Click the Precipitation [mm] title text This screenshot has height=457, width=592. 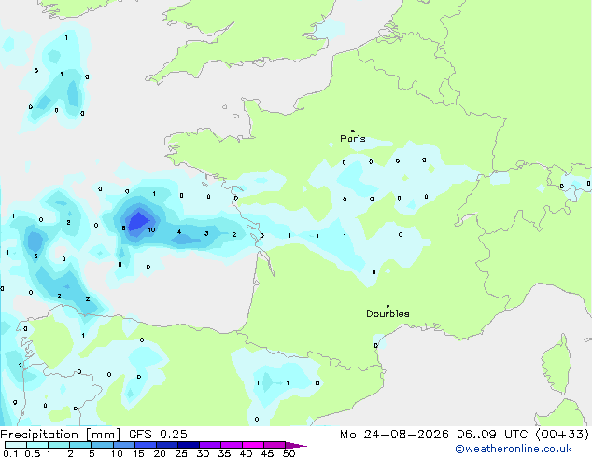tap(61, 435)
